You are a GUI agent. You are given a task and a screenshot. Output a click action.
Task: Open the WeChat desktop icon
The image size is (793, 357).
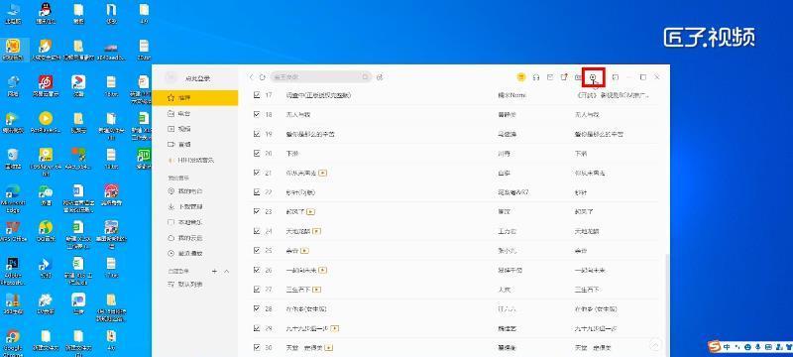click(46, 194)
